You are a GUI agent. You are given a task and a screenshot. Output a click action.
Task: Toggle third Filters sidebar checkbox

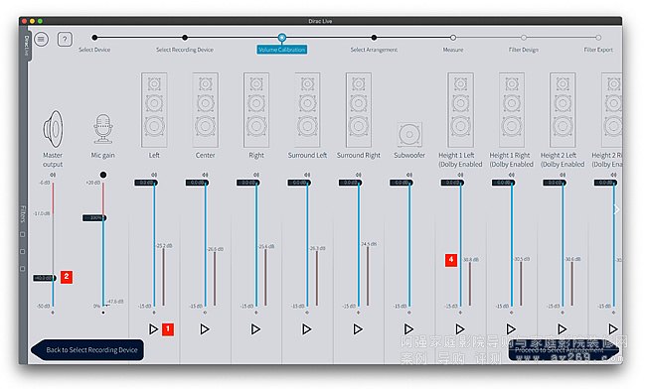[x=23, y=269]
